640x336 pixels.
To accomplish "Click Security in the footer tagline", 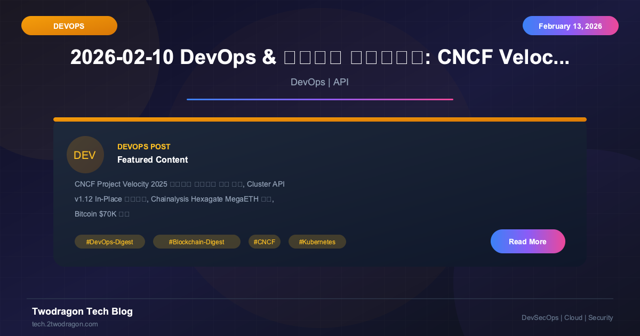I will point(601,317).
